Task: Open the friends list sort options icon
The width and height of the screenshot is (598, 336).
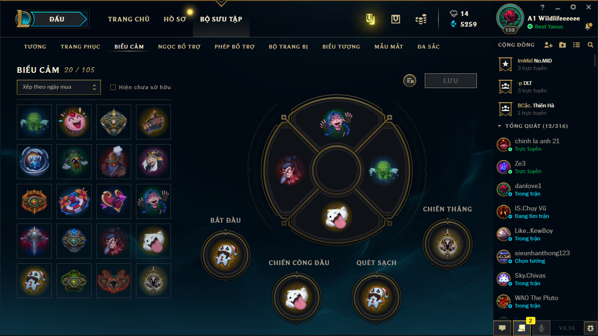Action: pos(577,45)
